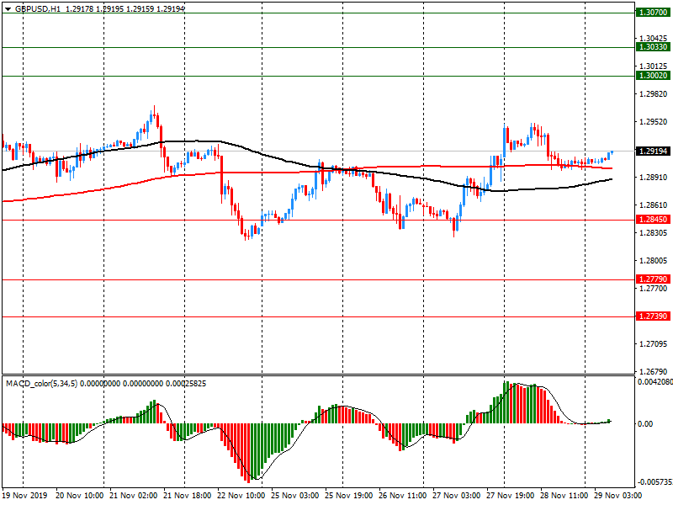Image resolution: width=673 pixels, height=505 pixels.
Task: Click the 27 Nov 19:00 time label
Action: 509,497
